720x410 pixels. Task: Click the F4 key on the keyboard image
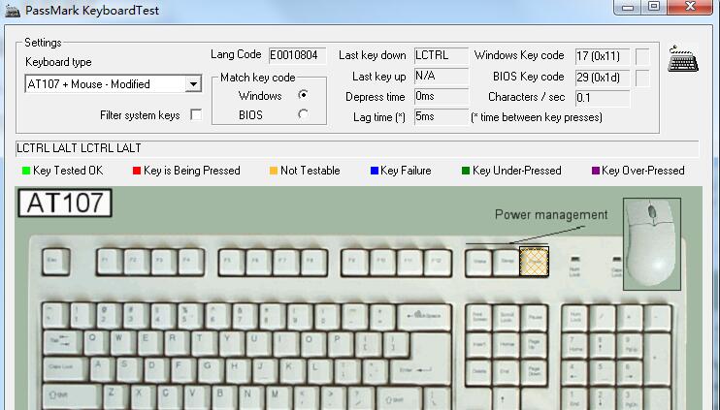(x=191, y=262)
